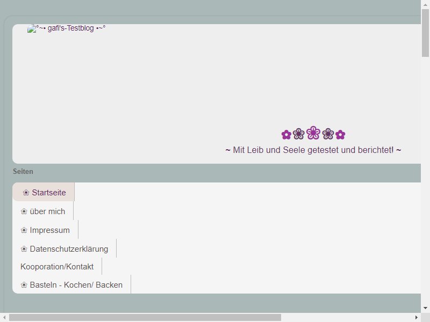Open Basteln - Kochen/ Backen page
The height and width of the screenshot is (322, 430).
tap(71, 285)
